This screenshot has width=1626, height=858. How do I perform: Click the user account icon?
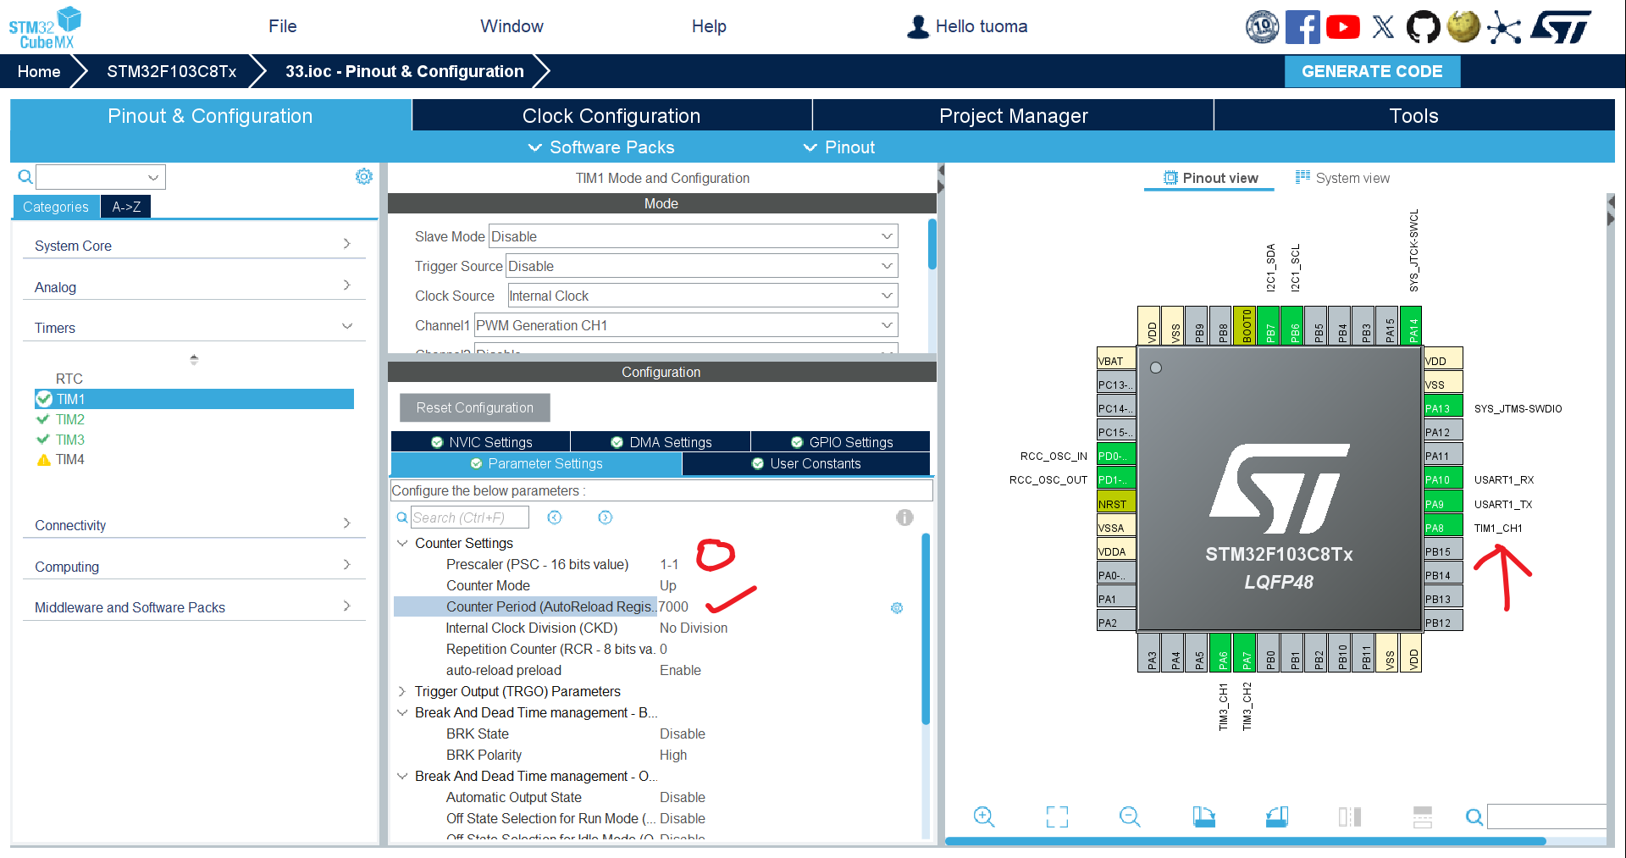[918, 27]
